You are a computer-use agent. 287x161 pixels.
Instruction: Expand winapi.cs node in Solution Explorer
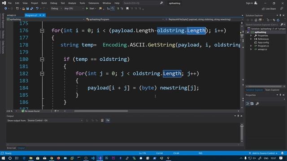pyautogui.click(x=251, y=49)
